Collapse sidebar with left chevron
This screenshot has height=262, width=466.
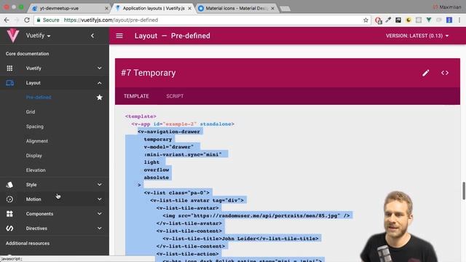pyautogui.click(x=92, y=36)
